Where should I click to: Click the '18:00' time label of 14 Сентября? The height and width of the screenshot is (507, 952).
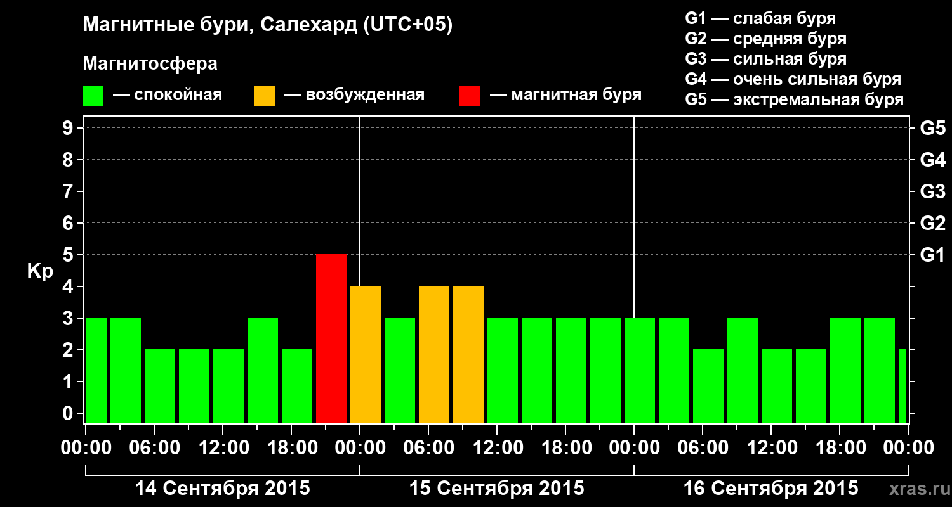point(291,448)
